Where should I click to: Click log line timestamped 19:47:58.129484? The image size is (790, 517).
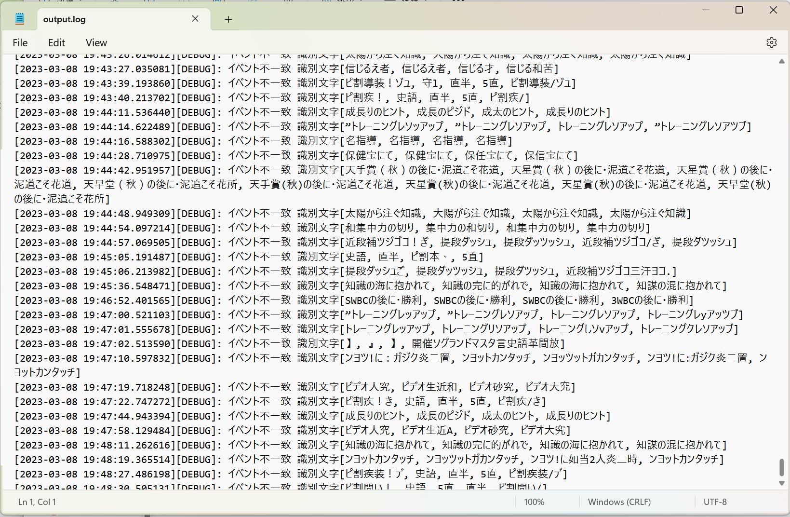[292, 430]
